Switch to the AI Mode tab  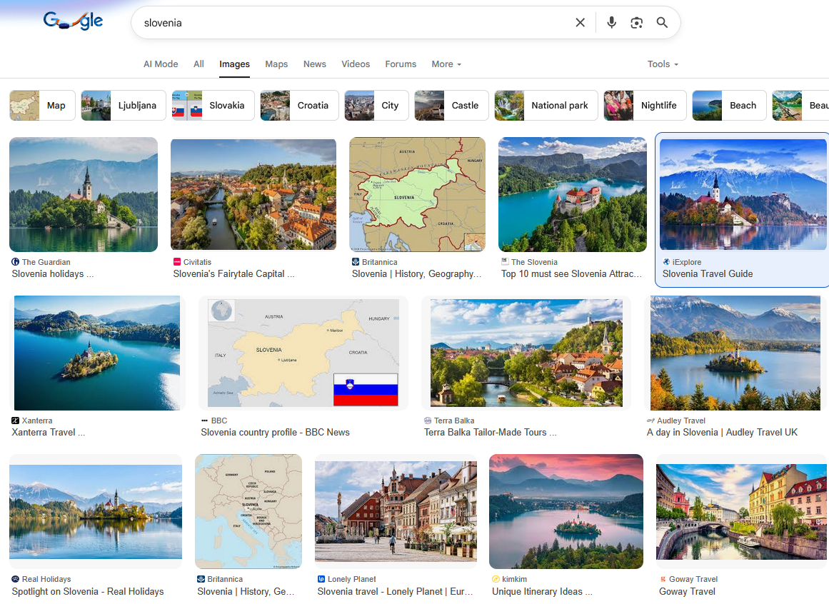[161, 64]
